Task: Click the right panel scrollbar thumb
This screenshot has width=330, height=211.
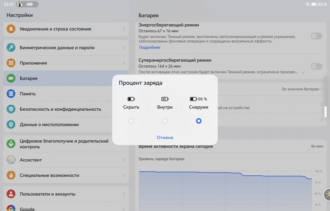Action: coord(325,112)
